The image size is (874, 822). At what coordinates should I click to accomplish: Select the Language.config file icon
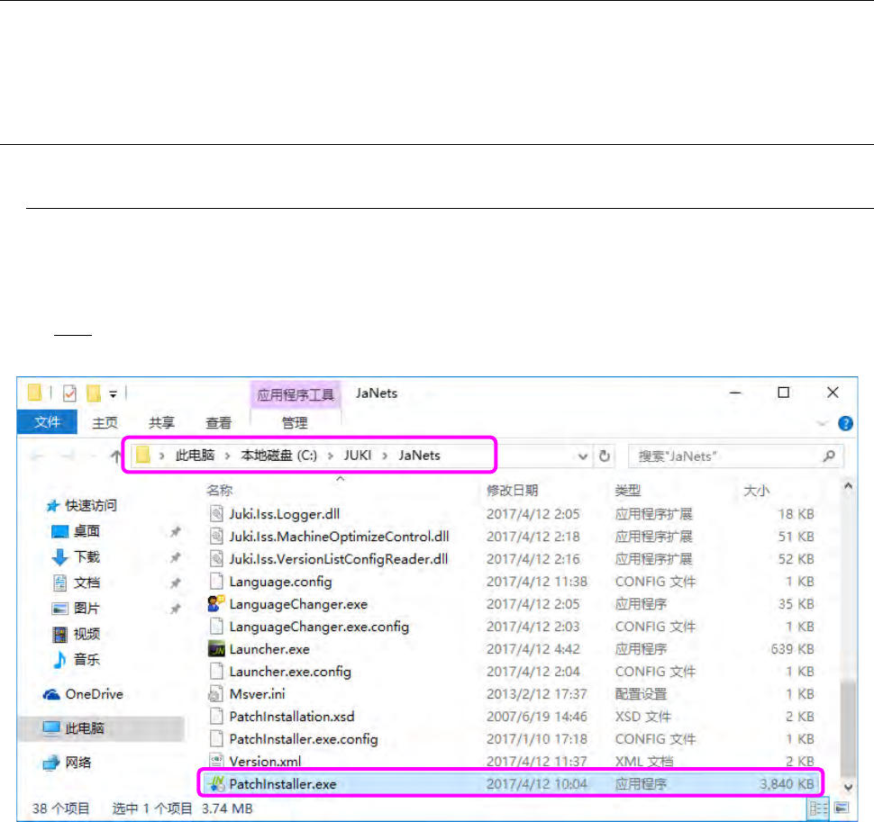coord(216,582)
